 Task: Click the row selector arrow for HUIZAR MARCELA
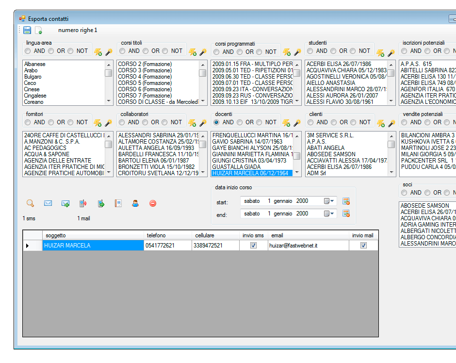(33, 246)
